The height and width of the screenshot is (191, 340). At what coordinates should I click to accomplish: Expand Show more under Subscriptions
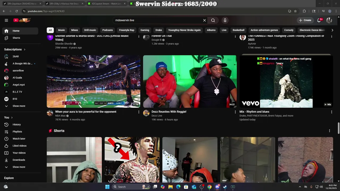click(x=20, y=106)
